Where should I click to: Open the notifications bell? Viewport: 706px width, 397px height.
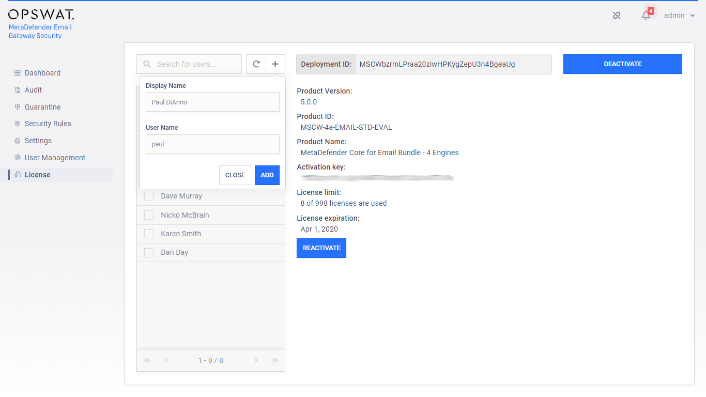click(646, 16)
